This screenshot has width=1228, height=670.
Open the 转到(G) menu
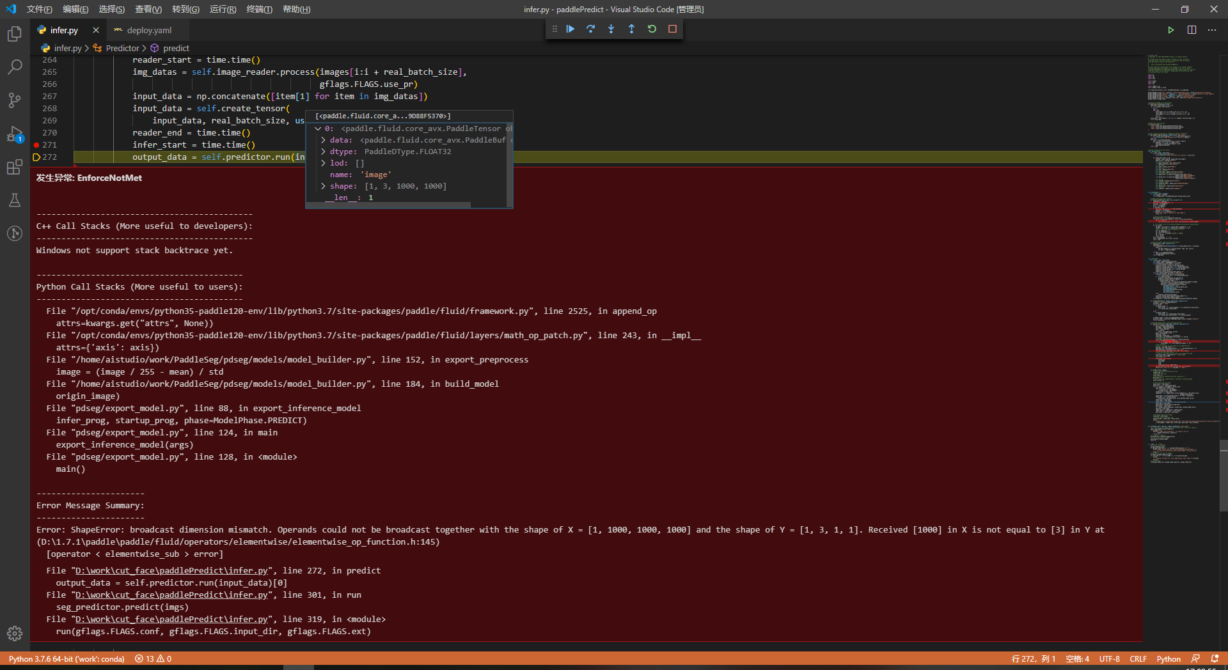coord(185,9)
